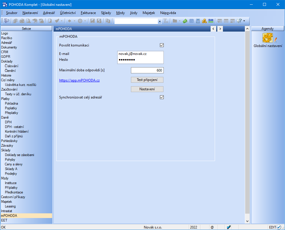Click the gold coins stack icon
Viewport: 285px width, 230px height.
pos(204,21)
